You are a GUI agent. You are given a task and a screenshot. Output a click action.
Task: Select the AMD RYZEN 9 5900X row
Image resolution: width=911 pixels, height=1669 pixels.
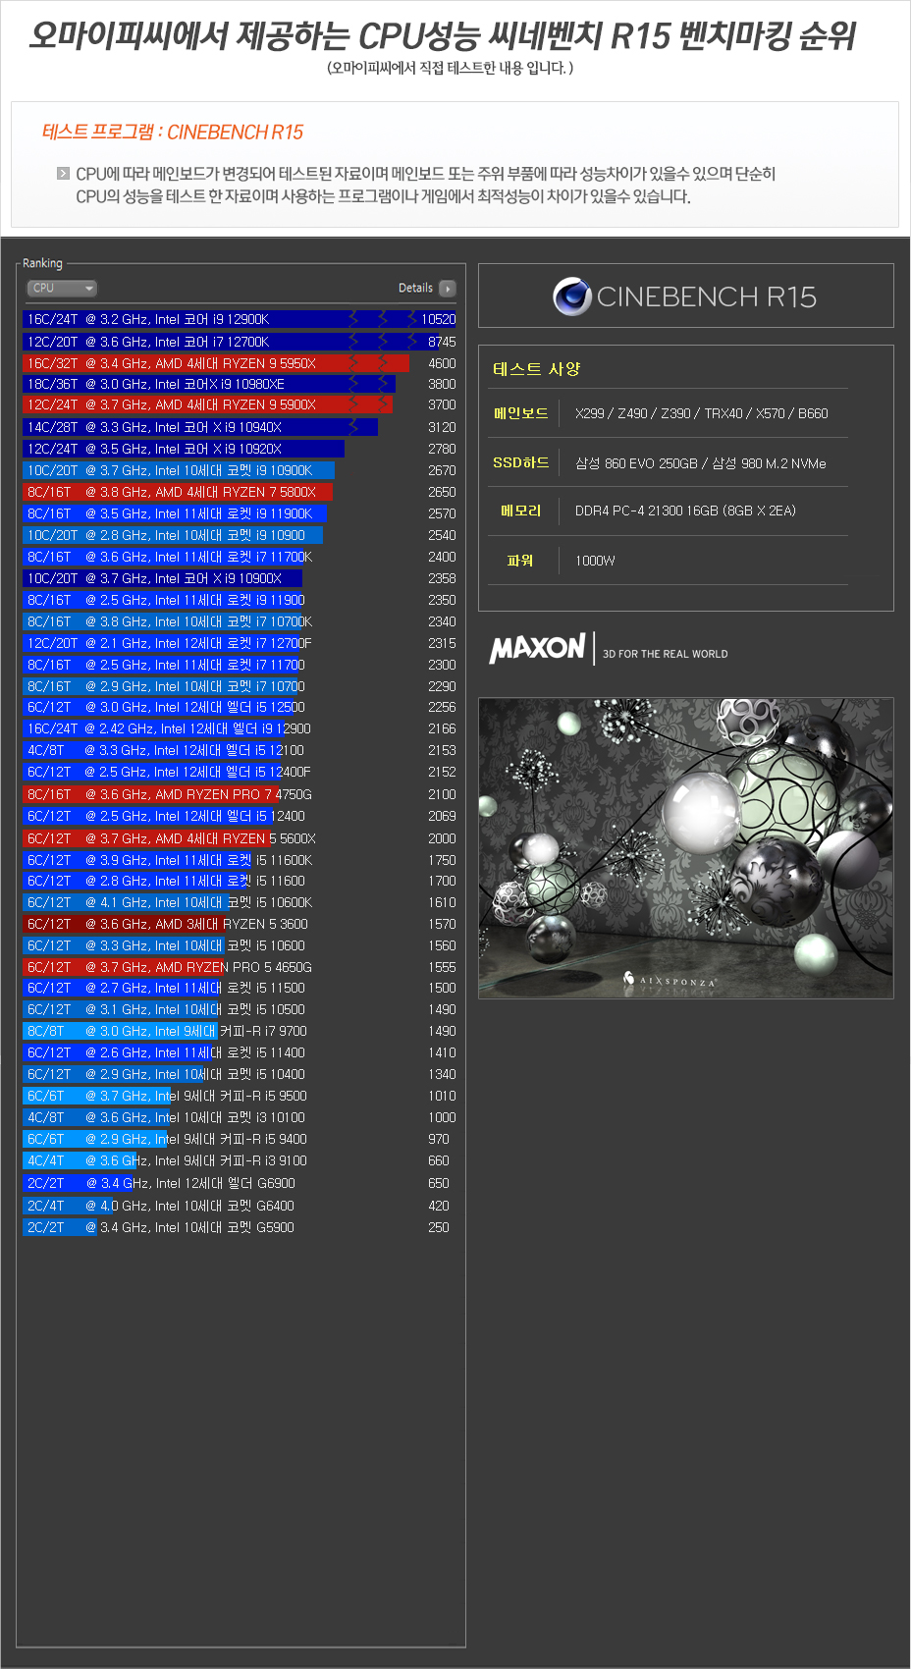point(240,404)
